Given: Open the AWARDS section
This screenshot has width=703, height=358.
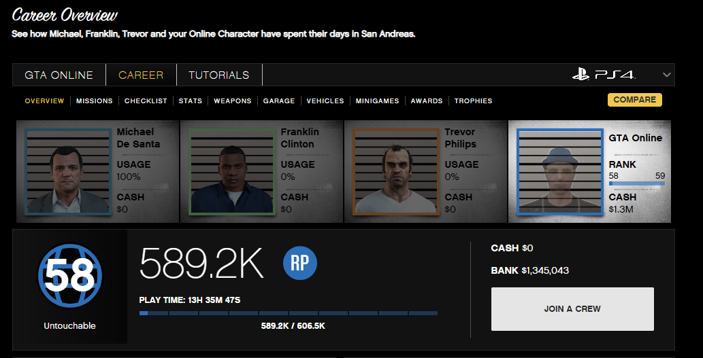Looking at the screenshot, I should point(427,101).
